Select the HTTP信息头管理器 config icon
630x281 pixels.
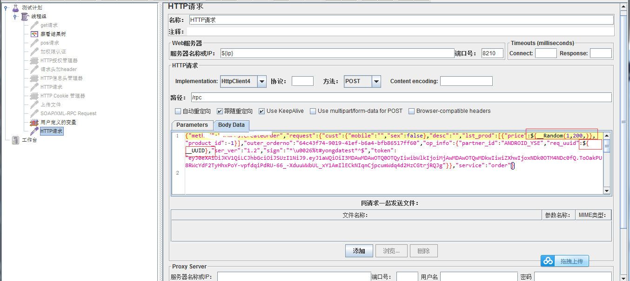tap(34, 78)
